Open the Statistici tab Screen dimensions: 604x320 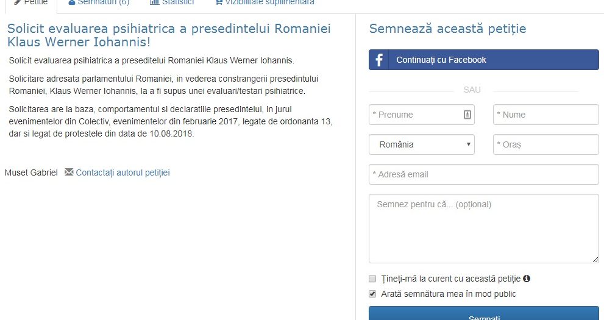(x=172, y=2)
